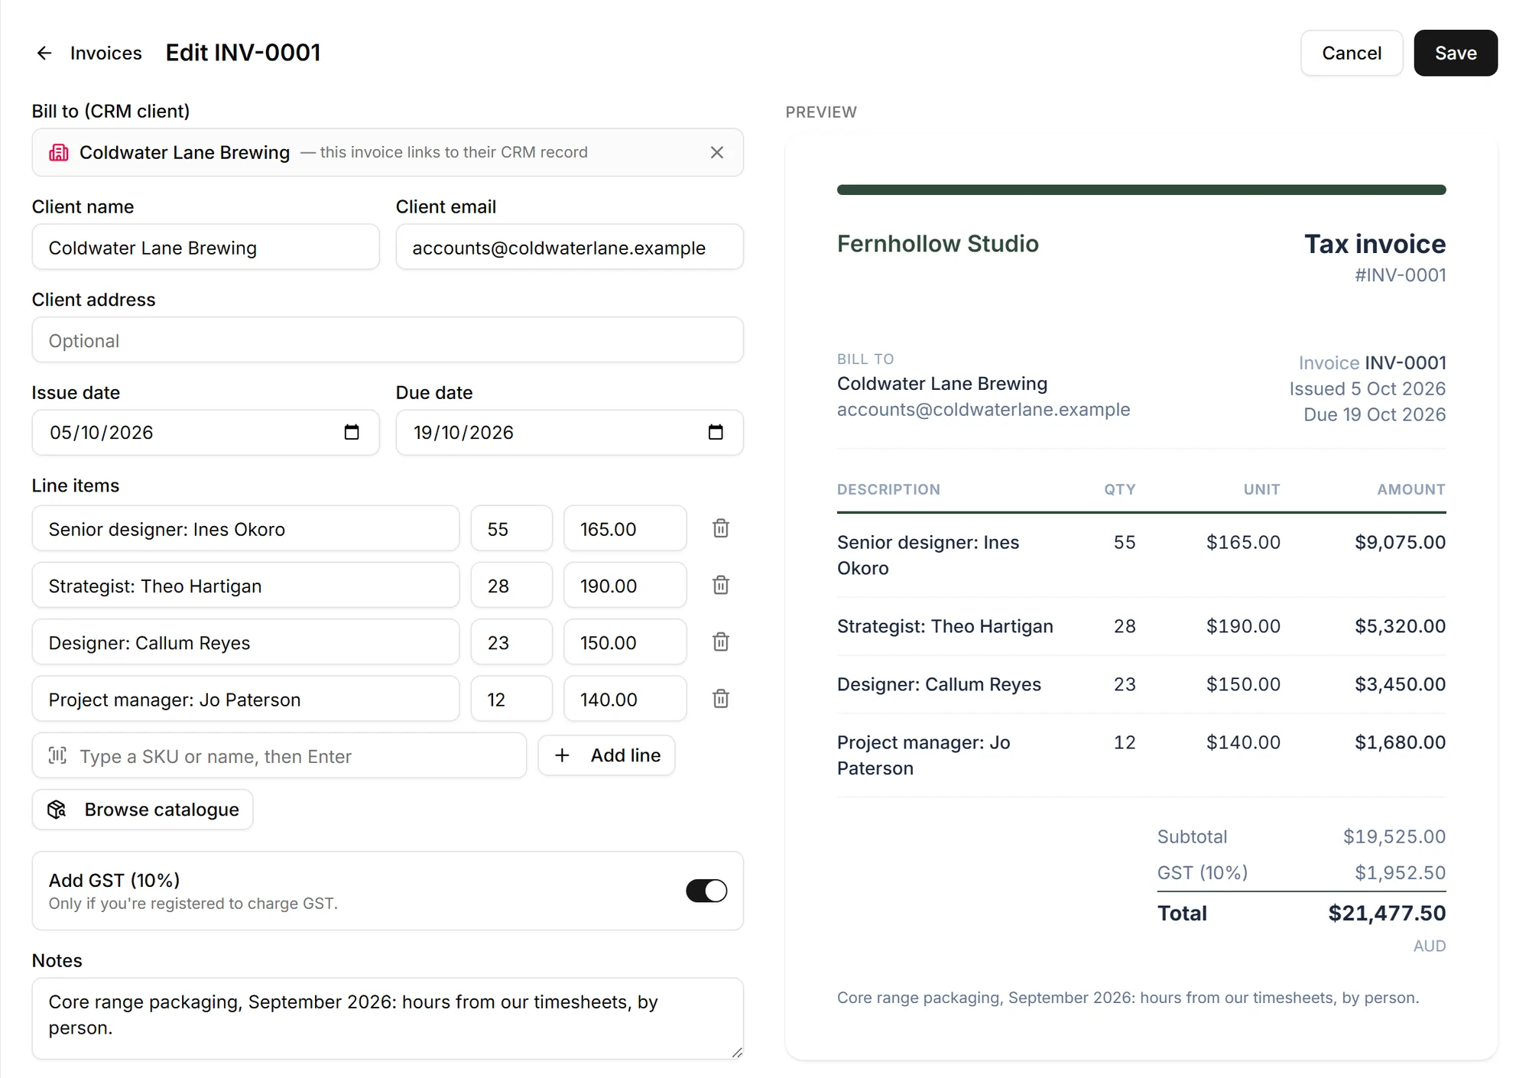Delete the Project manager: Jo Paterson line
The image size is (1529, 1078).
720,698
